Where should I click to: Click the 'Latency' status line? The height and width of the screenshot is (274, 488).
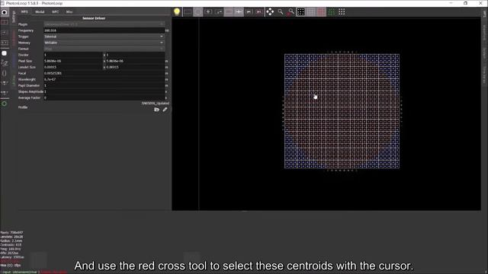(12, 257)
